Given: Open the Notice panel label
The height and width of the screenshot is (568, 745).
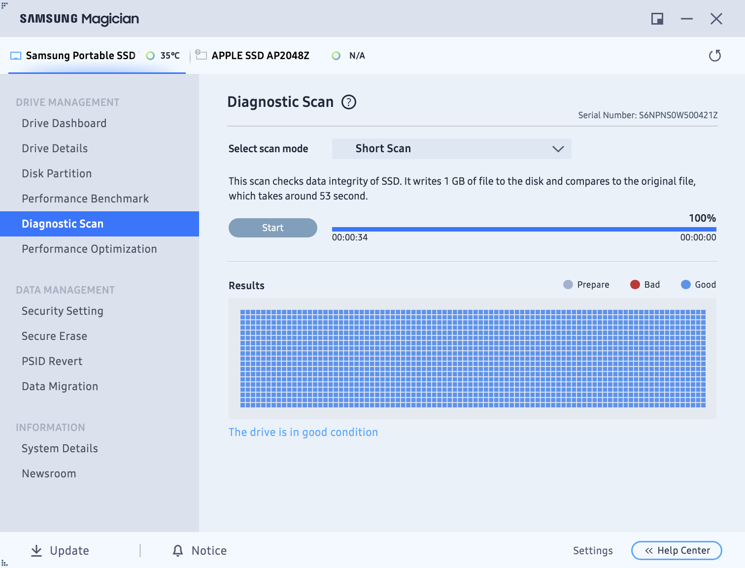Looking at the screenshot, I should click(x=209, y=551).
